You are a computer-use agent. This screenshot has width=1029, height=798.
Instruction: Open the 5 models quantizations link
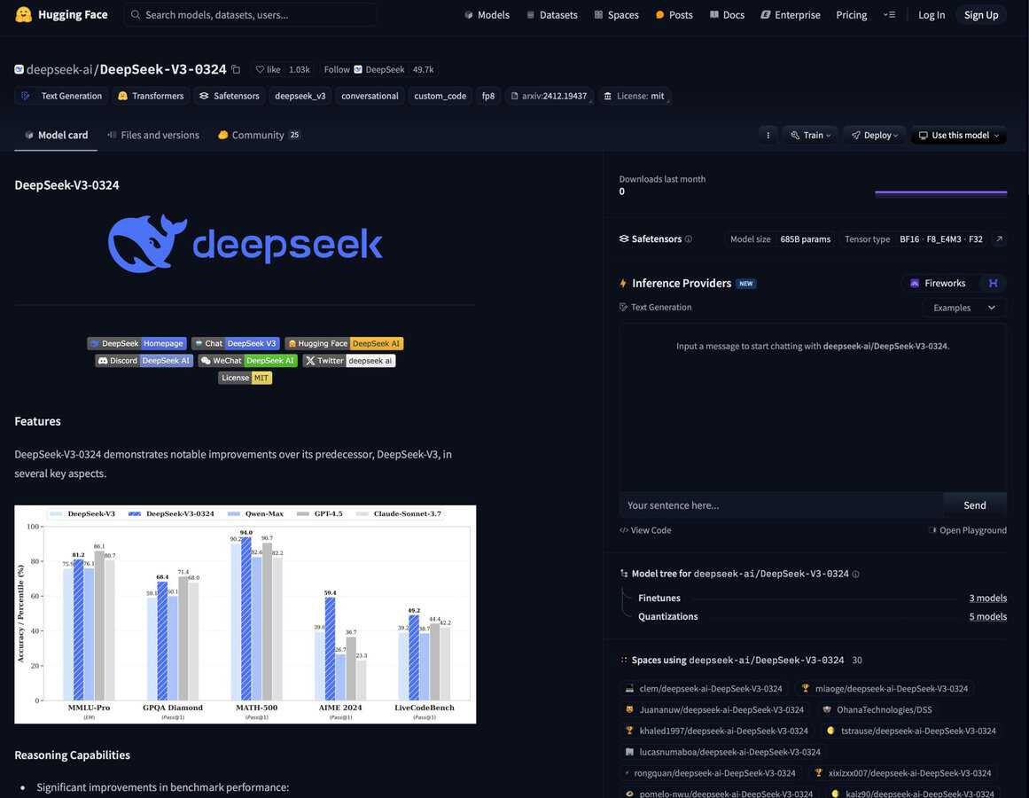(987, 616)
